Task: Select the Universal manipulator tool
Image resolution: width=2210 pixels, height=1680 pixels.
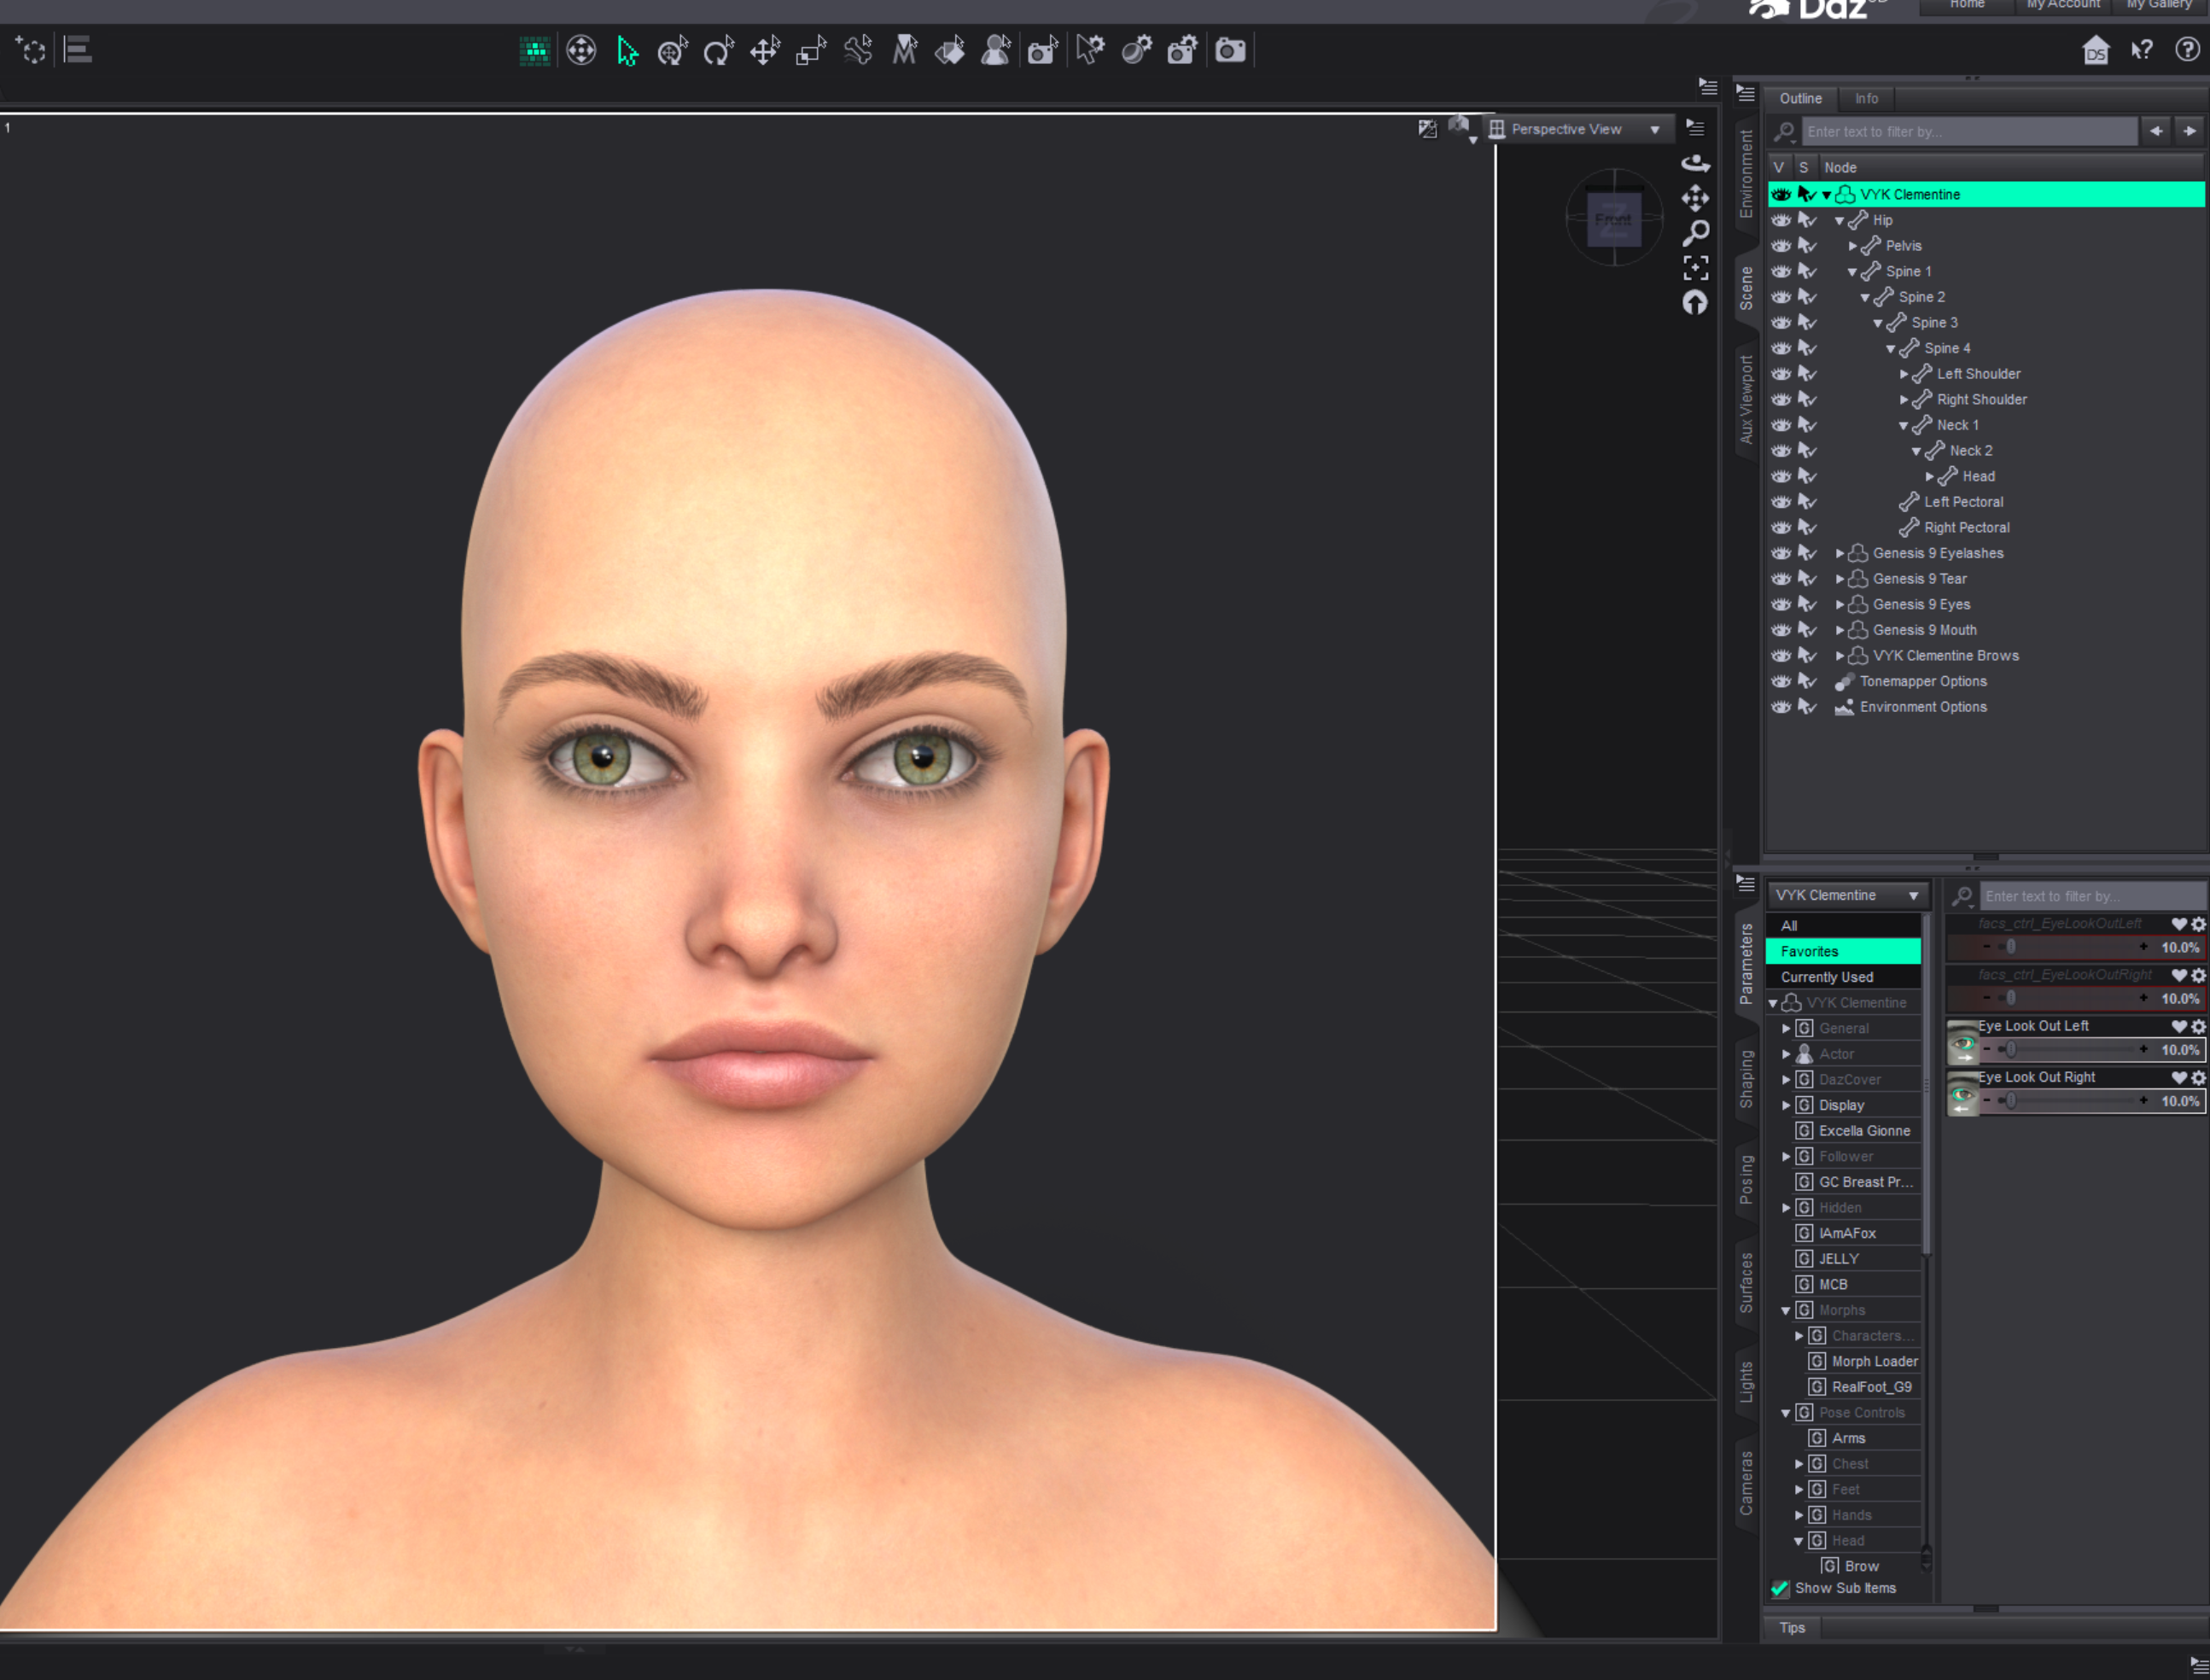Action: tap(673, 50)
